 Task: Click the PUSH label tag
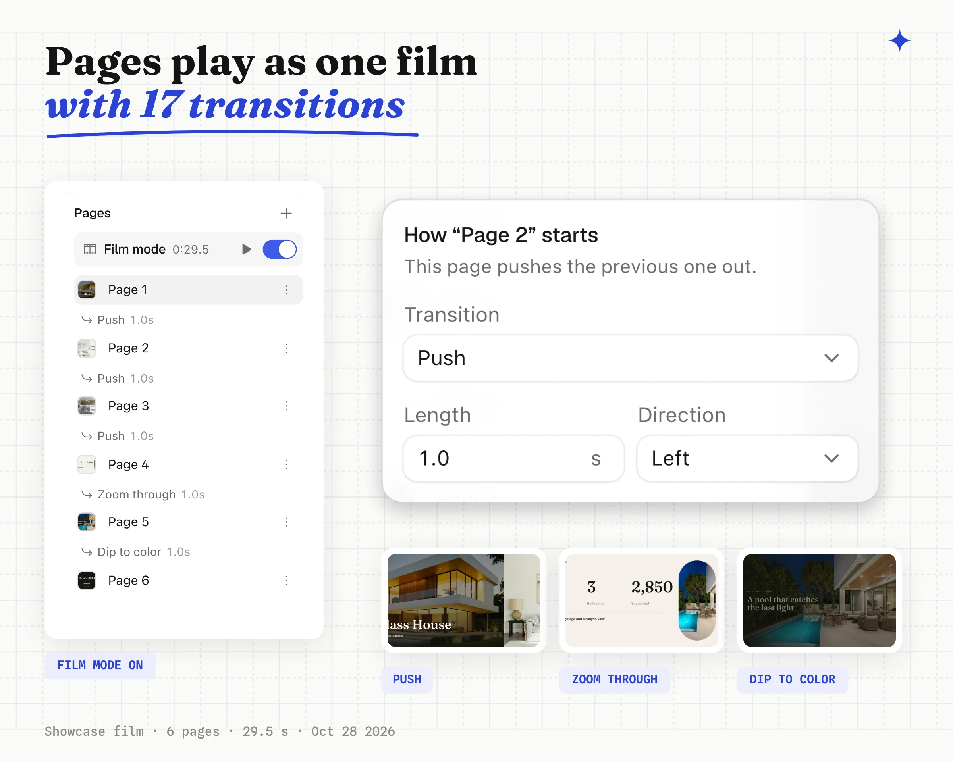coord(407,679)
